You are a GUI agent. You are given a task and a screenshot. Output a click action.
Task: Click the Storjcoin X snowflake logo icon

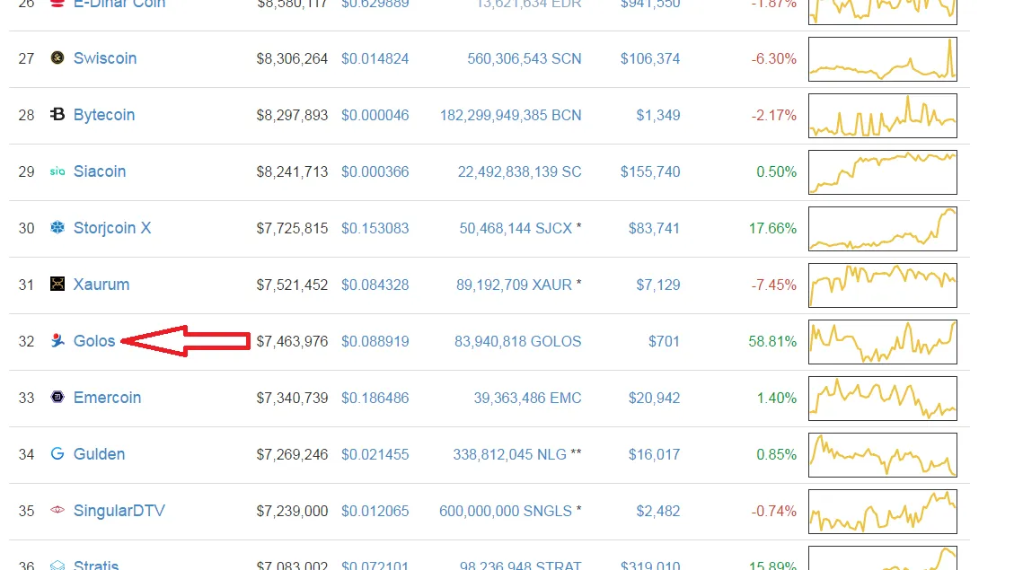(x=57, y=227)
